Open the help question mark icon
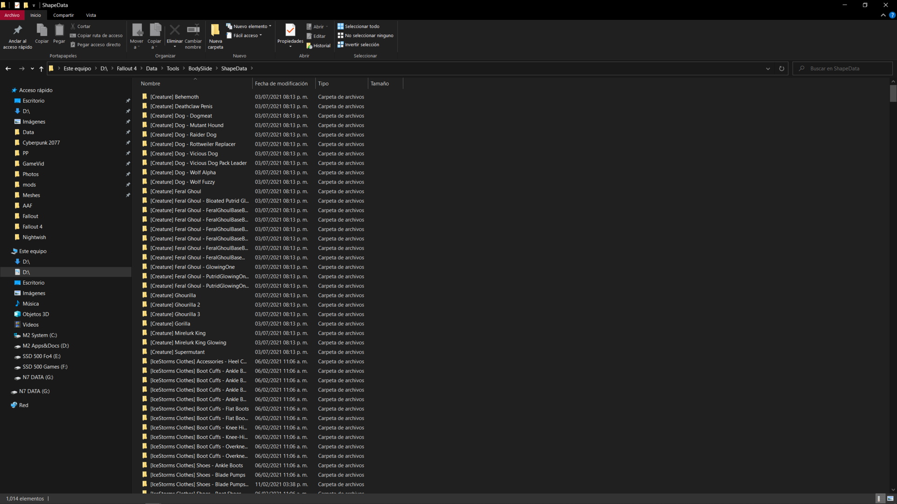897x504 pixels. [x=892, y=15]
